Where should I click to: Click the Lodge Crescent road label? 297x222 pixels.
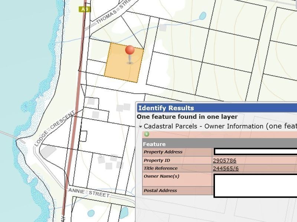point(55,129)
